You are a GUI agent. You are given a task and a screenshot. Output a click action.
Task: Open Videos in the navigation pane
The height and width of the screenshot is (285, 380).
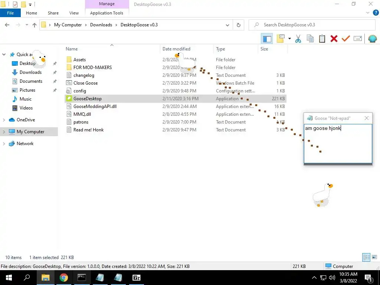pyautogui.click(x=26, y=108)
